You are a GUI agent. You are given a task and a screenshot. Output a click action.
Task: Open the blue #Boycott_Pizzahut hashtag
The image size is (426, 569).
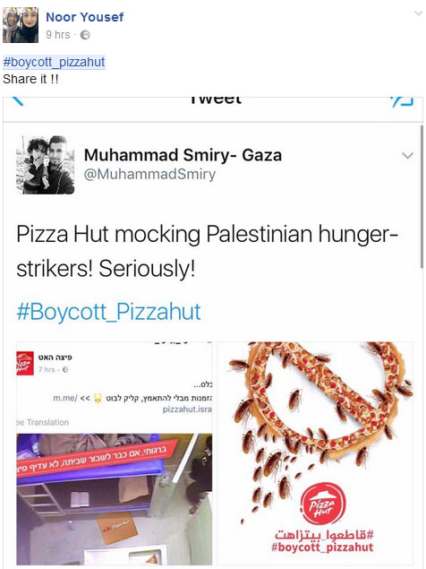(x=108, y=312)
